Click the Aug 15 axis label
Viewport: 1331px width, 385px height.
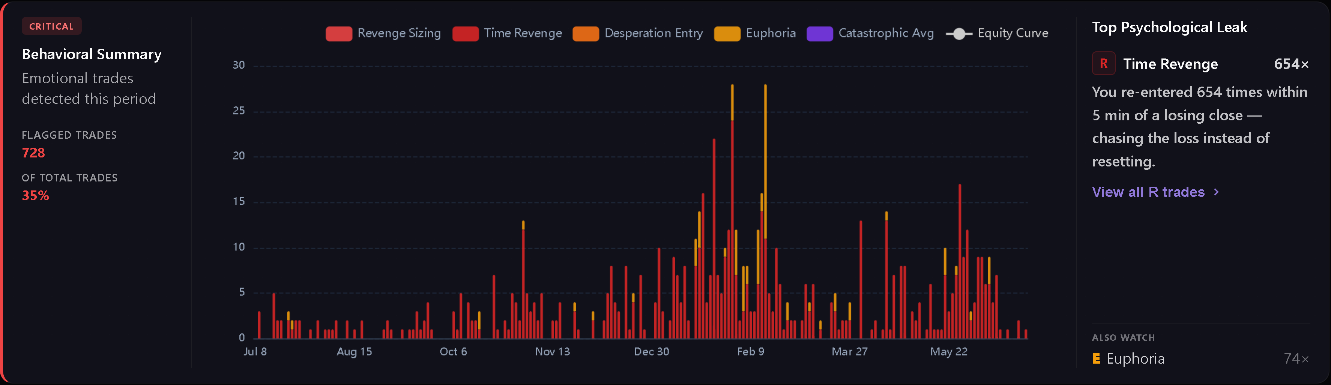354,352
